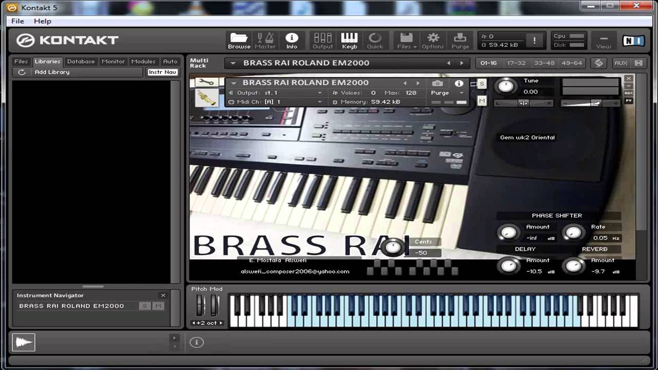Open the instrument name dropdown arrow
This screenshot has height=370, width=658.
pyautogui.click(x=234, y=83)
